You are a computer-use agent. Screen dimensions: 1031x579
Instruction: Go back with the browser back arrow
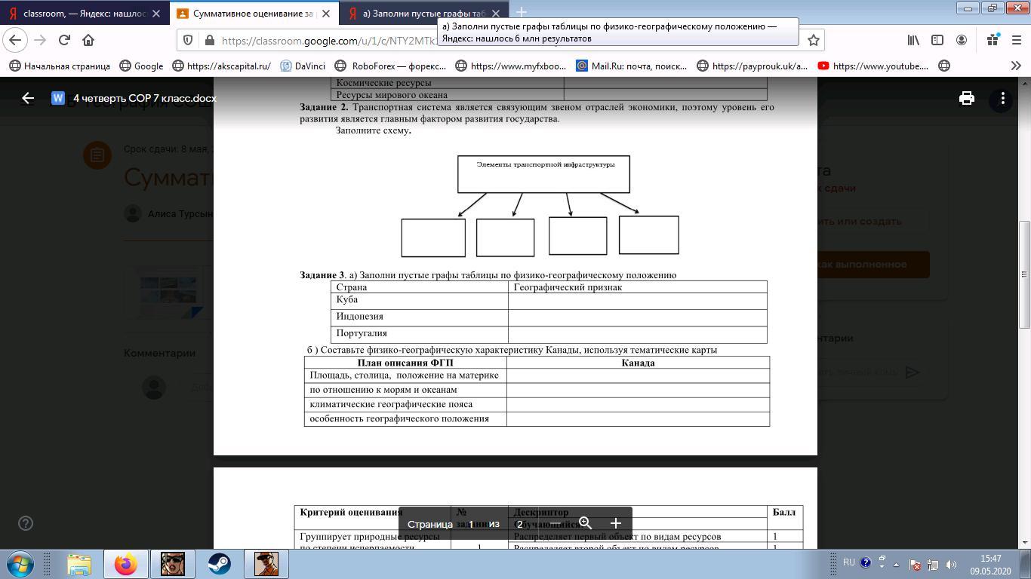coord(15,40)
